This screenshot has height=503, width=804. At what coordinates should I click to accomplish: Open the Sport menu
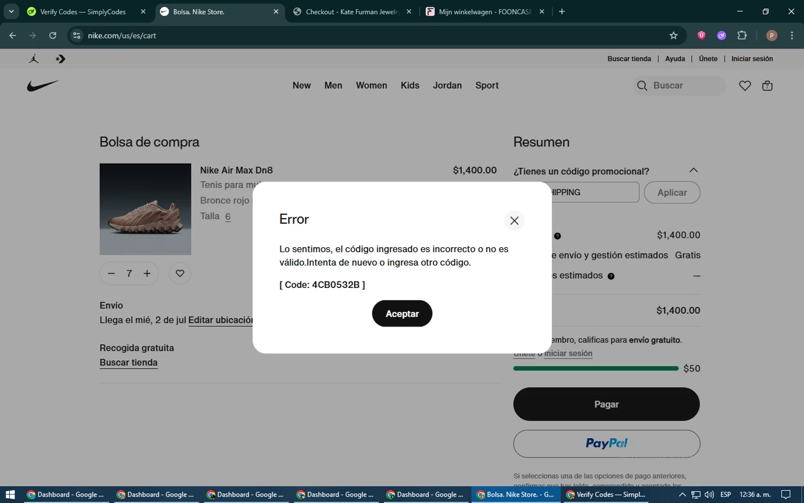tap(487, 86)
